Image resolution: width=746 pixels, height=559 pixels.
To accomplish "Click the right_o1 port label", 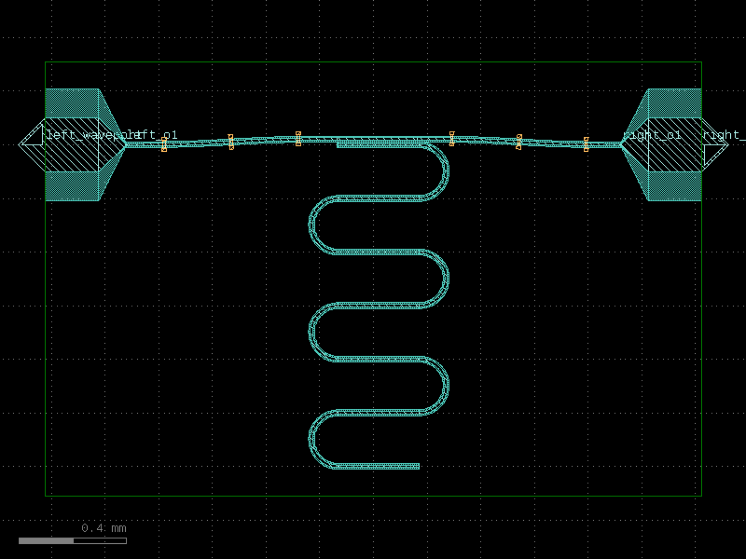I will (653, 135).
